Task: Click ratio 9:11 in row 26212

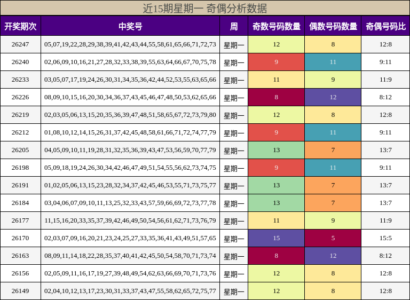Action: point(385,132)
